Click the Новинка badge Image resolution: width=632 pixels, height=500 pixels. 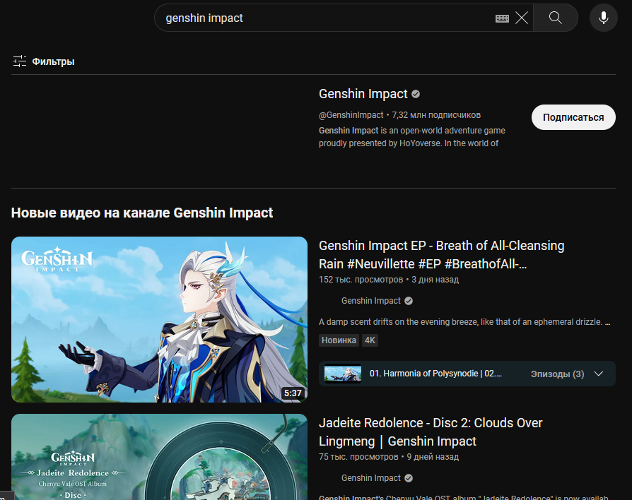(339, 340)
